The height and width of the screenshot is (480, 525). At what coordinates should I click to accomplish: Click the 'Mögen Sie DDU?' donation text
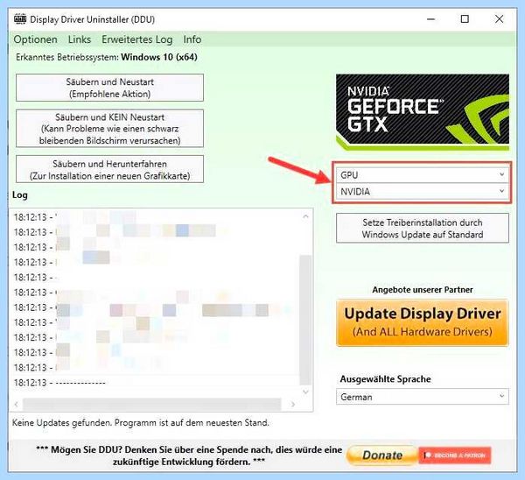click(189, 455)
